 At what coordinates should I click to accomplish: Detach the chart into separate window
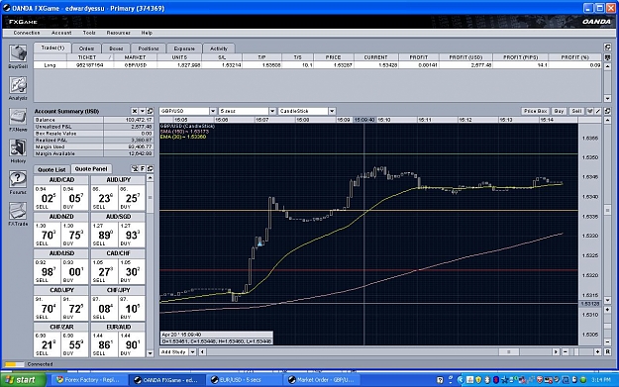pos(608,111)
